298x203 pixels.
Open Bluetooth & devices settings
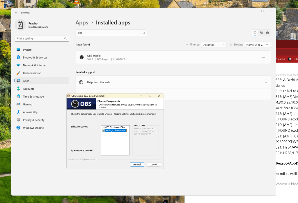pyautogui.click(x=42, y=57)
